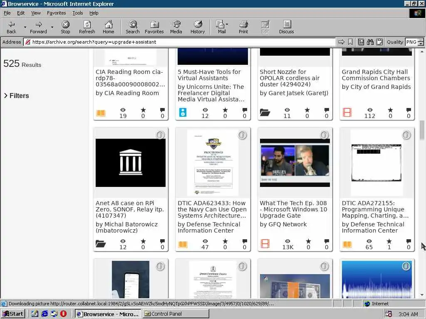Open Grand Rapids City Hall Commission Chambers
This screenshot has height=319, width=426.
376,75
